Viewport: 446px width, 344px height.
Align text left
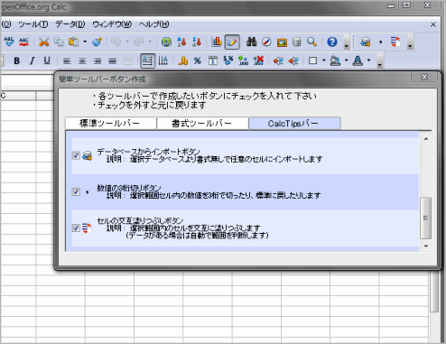tap(67, 61)
